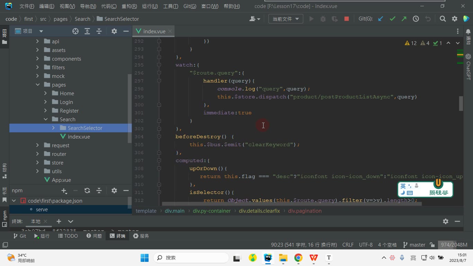Click the Git update project arrow icon
Viewport: 473px width, 266px height.
381,19
